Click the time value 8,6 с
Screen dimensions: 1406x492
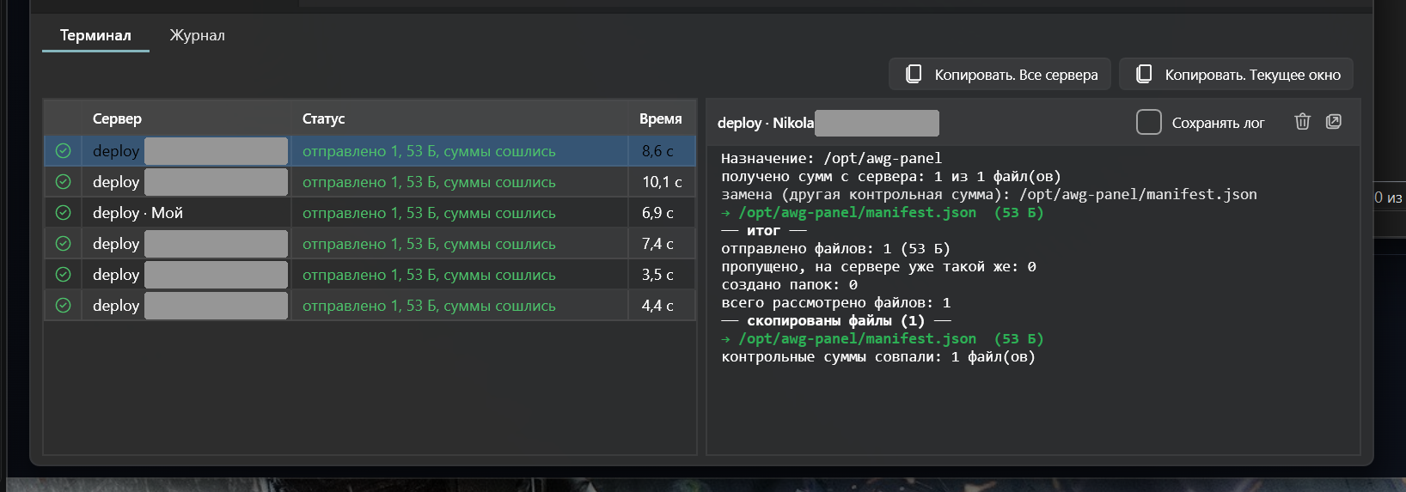coord(657,151)
